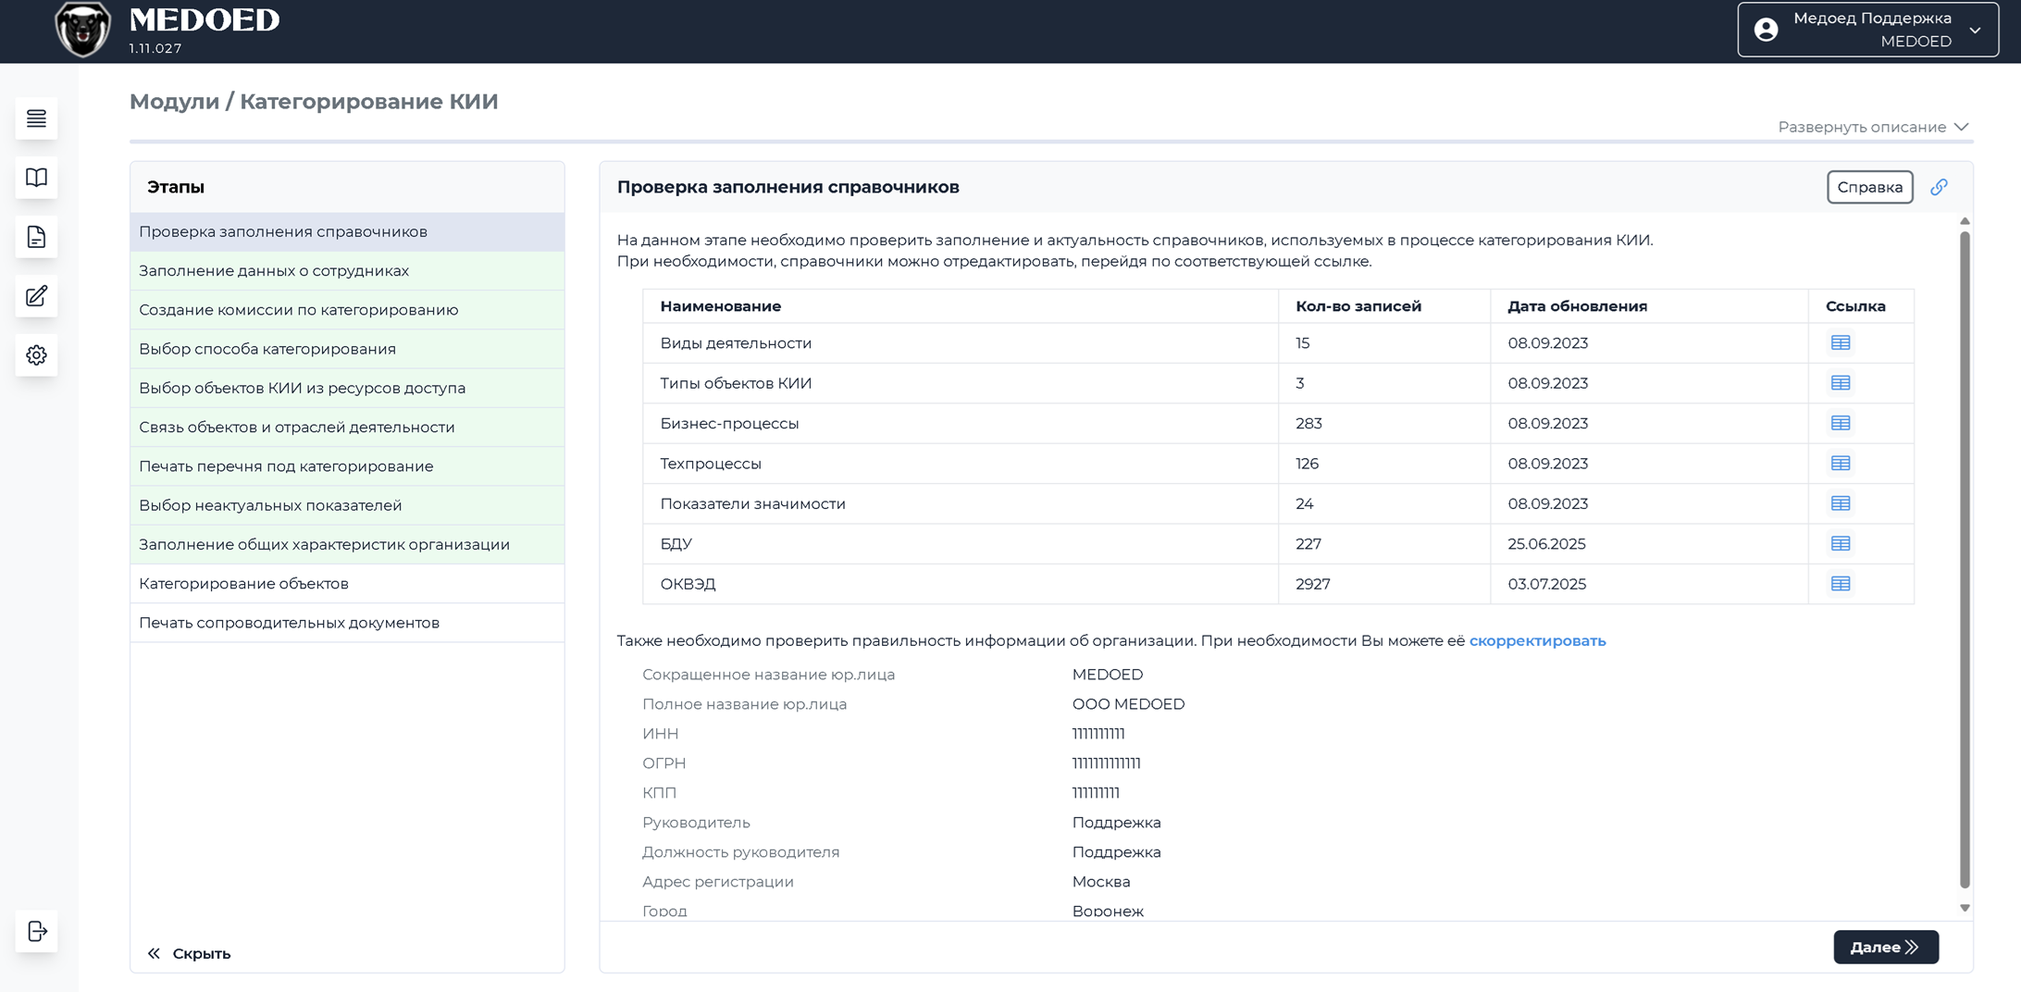2021x992 pixels.
Task: Copy link via the chain icon
Action: point(1939,187)
